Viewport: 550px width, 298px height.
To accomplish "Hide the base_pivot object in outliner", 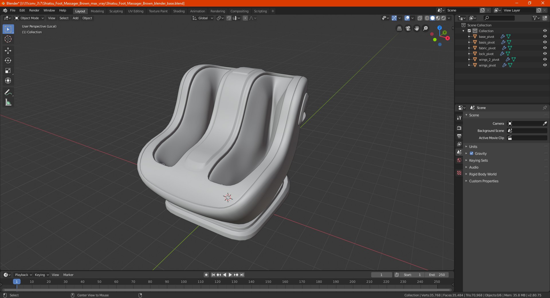I will [545, 36].
